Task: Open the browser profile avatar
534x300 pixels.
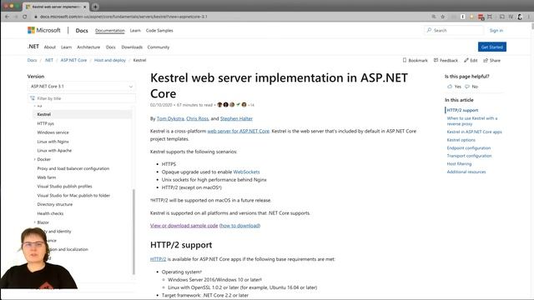Action: tap(520, 17)
